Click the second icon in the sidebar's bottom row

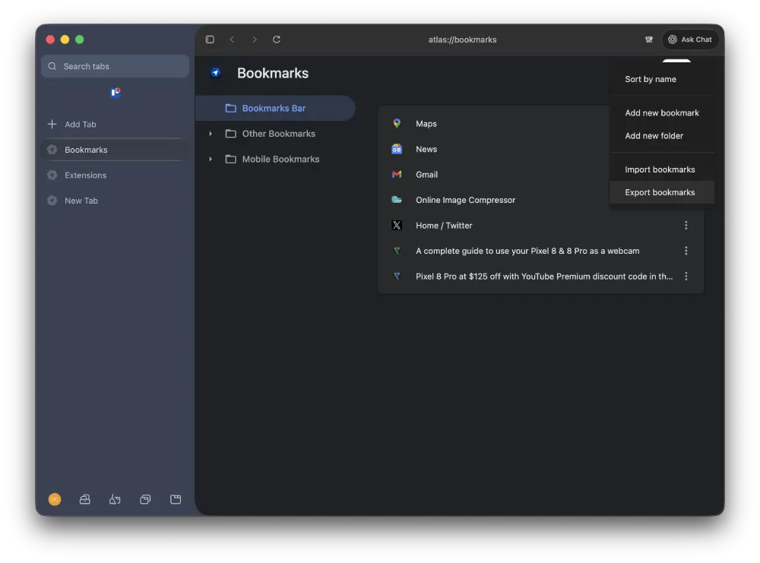(x=85, y=499)
